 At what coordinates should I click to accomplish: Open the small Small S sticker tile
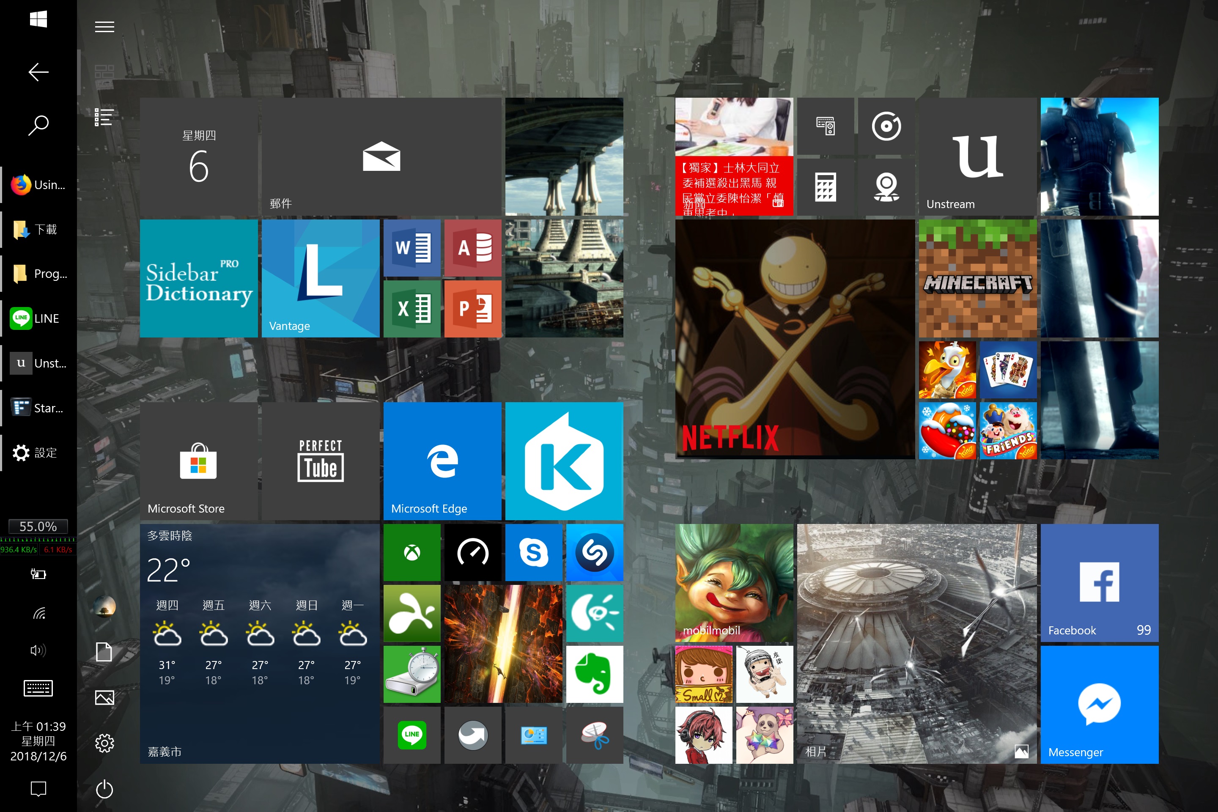pyautogui.click(x=704, y=674)
